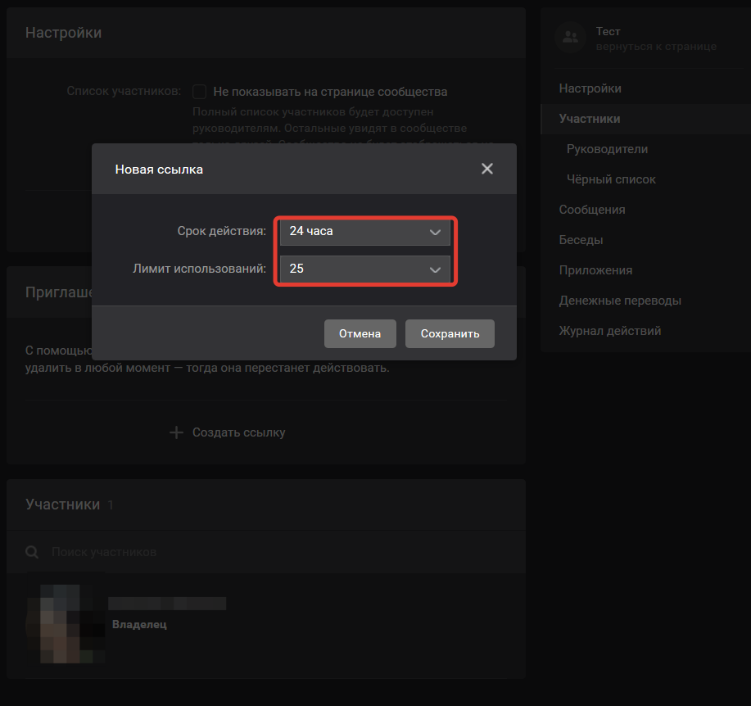Click the search magnifier icon
Screen dimensions: 751x706
pyautogui.click(x=32, y=552)
